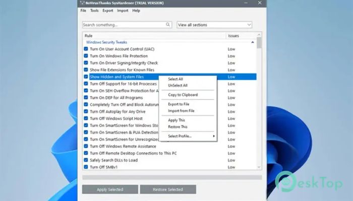
Task: Click the 'Restore Selected' button
Action: 168,189
